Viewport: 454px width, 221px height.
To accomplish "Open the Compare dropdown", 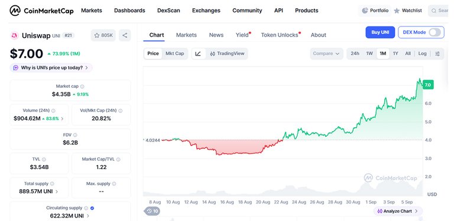I will [x=326, y=54].
